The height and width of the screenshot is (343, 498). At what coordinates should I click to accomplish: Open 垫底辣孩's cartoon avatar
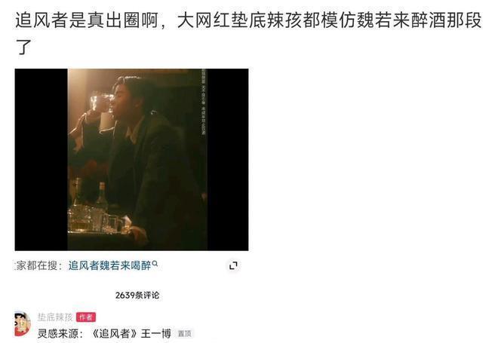point(23,324)
